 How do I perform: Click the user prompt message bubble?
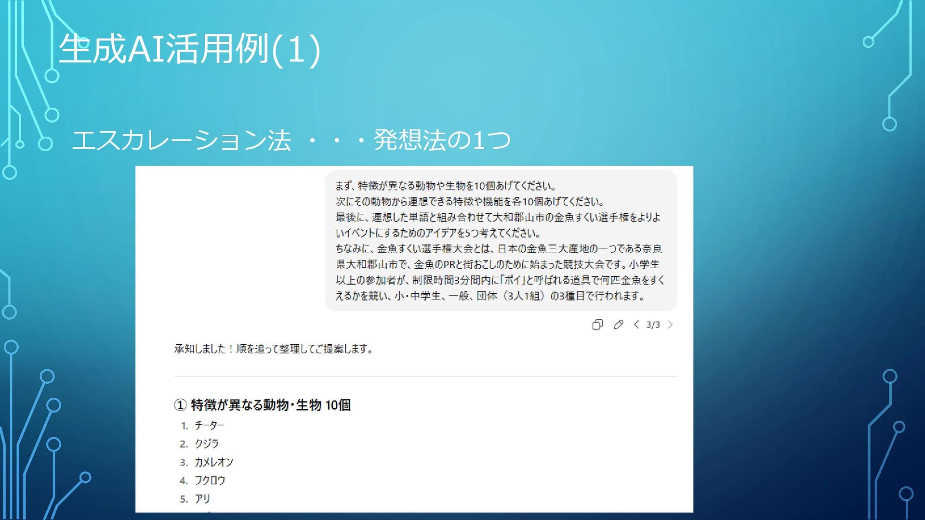(501, 240)
